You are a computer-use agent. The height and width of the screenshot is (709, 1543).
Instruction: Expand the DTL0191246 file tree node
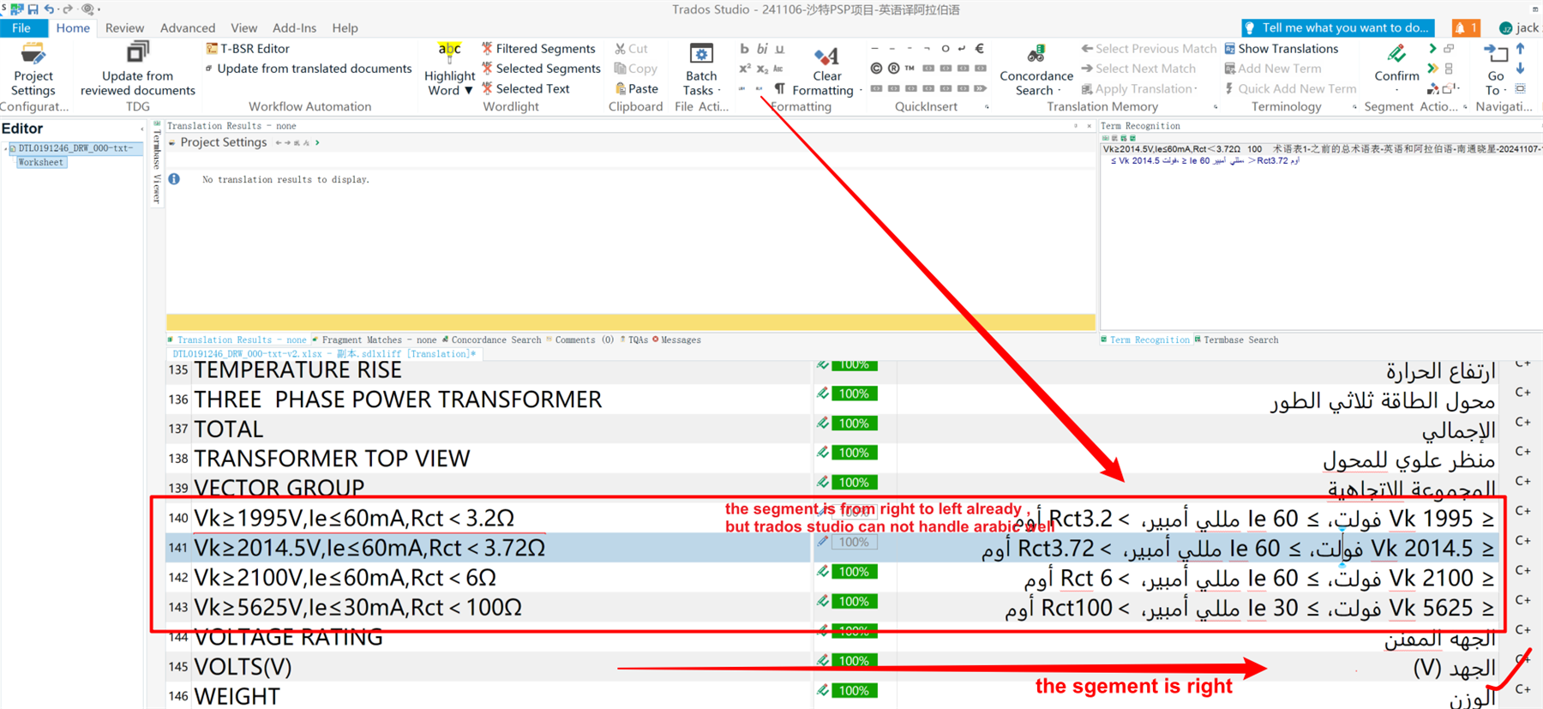pyautogui.click(x=5, y=148)
